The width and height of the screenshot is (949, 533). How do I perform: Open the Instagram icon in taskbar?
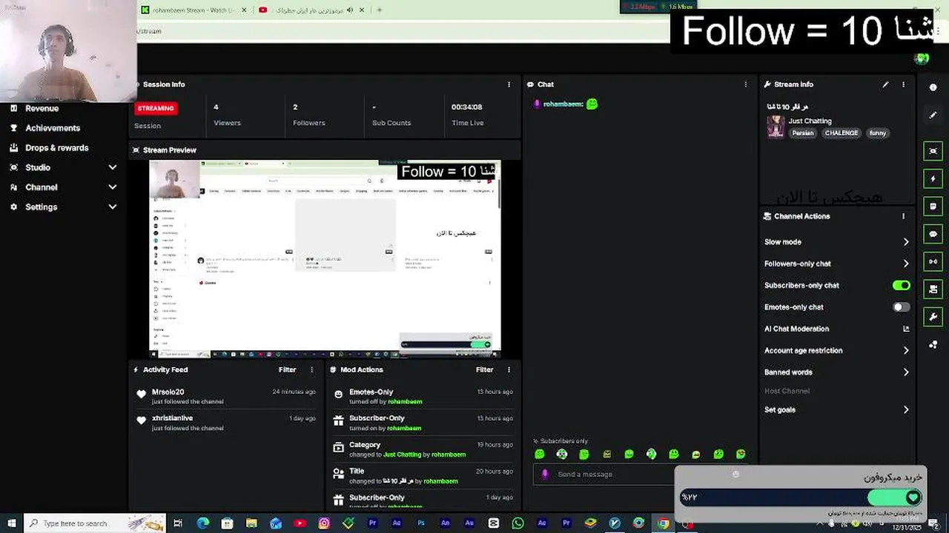[x=324, y=523]
